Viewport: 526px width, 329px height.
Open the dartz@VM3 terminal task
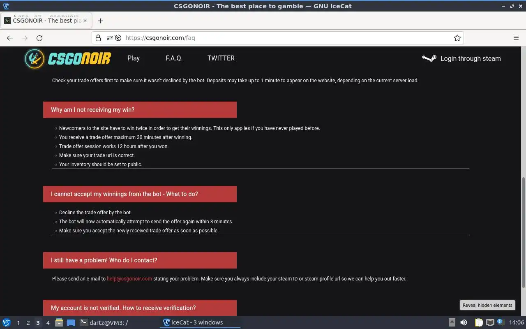104,322
